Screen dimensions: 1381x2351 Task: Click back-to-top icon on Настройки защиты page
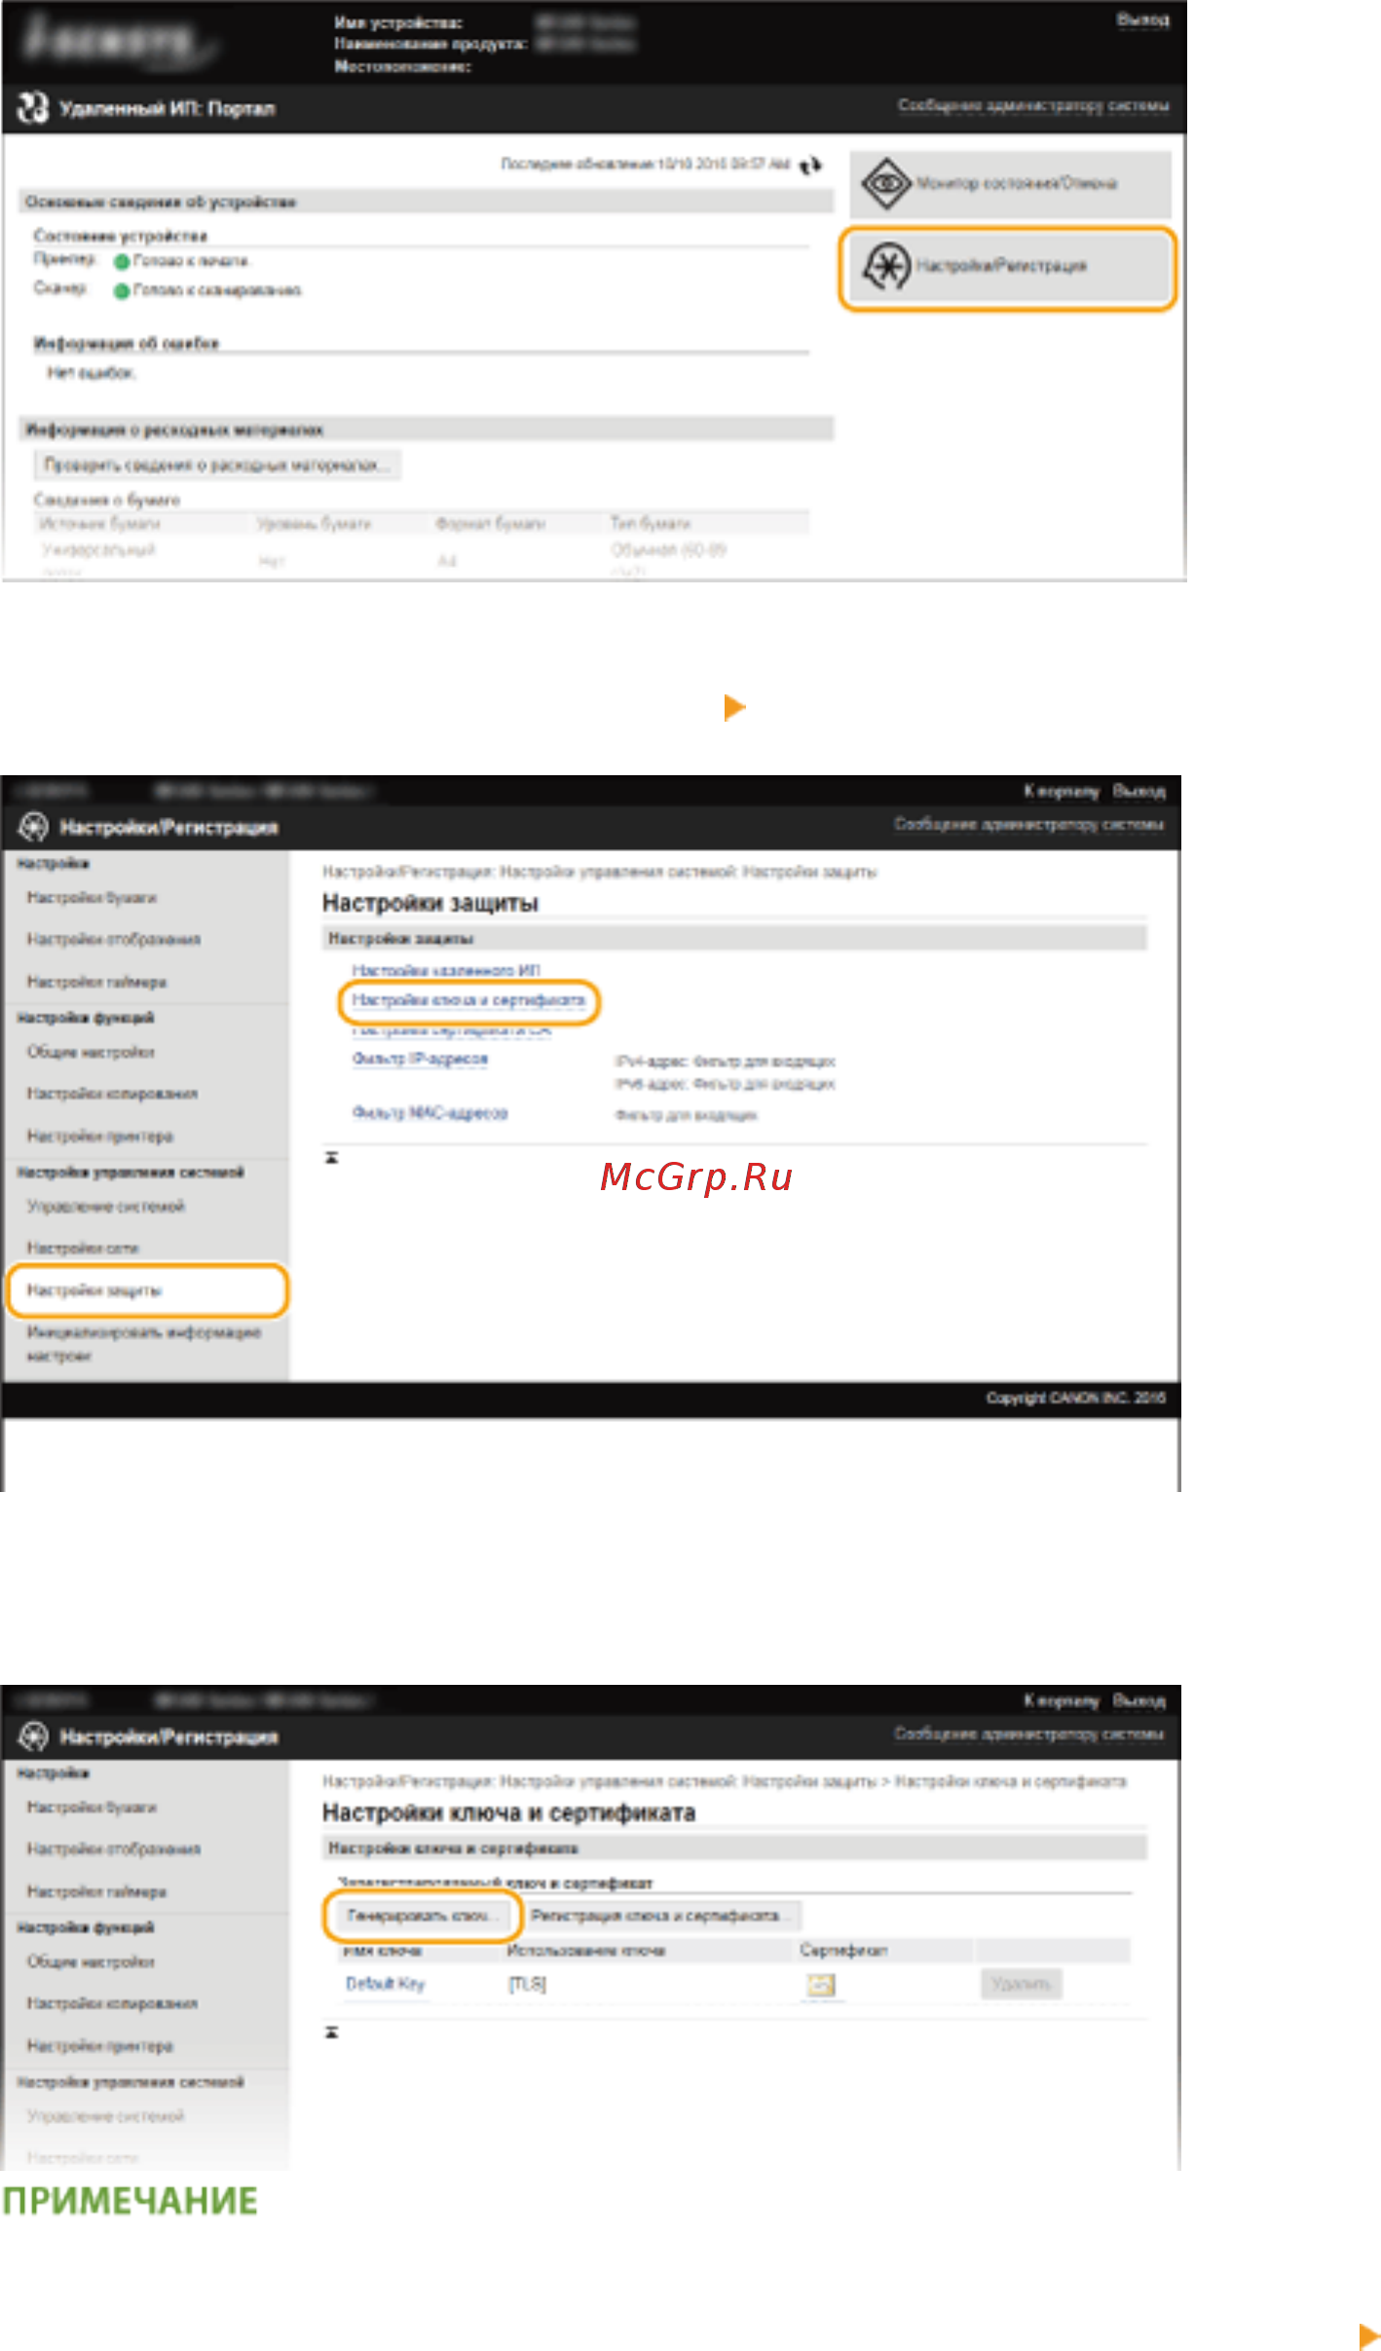[331, 1158]
